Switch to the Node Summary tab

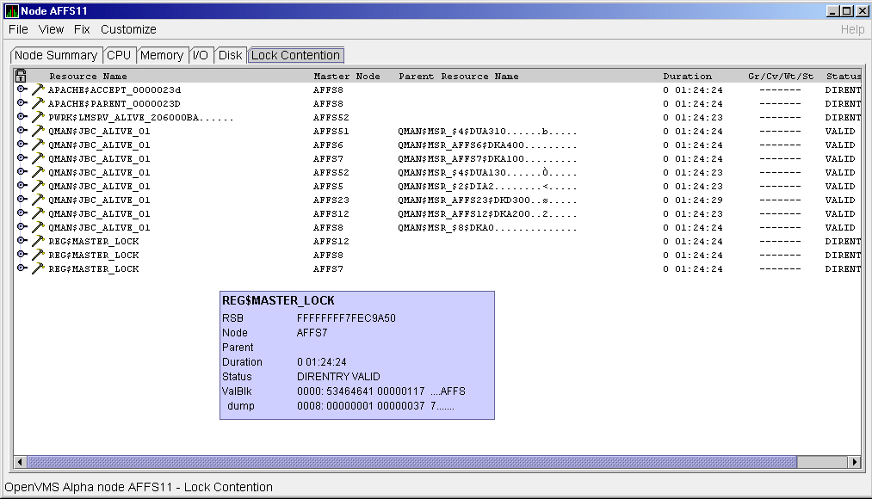coord(56,55)
